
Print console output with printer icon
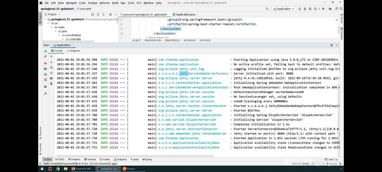pyautogui.click(x=51, y=78)
